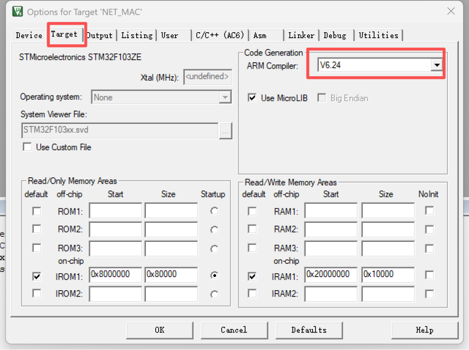
Task: Select the ROM2 Startup radio button
Action: (214, 230)
